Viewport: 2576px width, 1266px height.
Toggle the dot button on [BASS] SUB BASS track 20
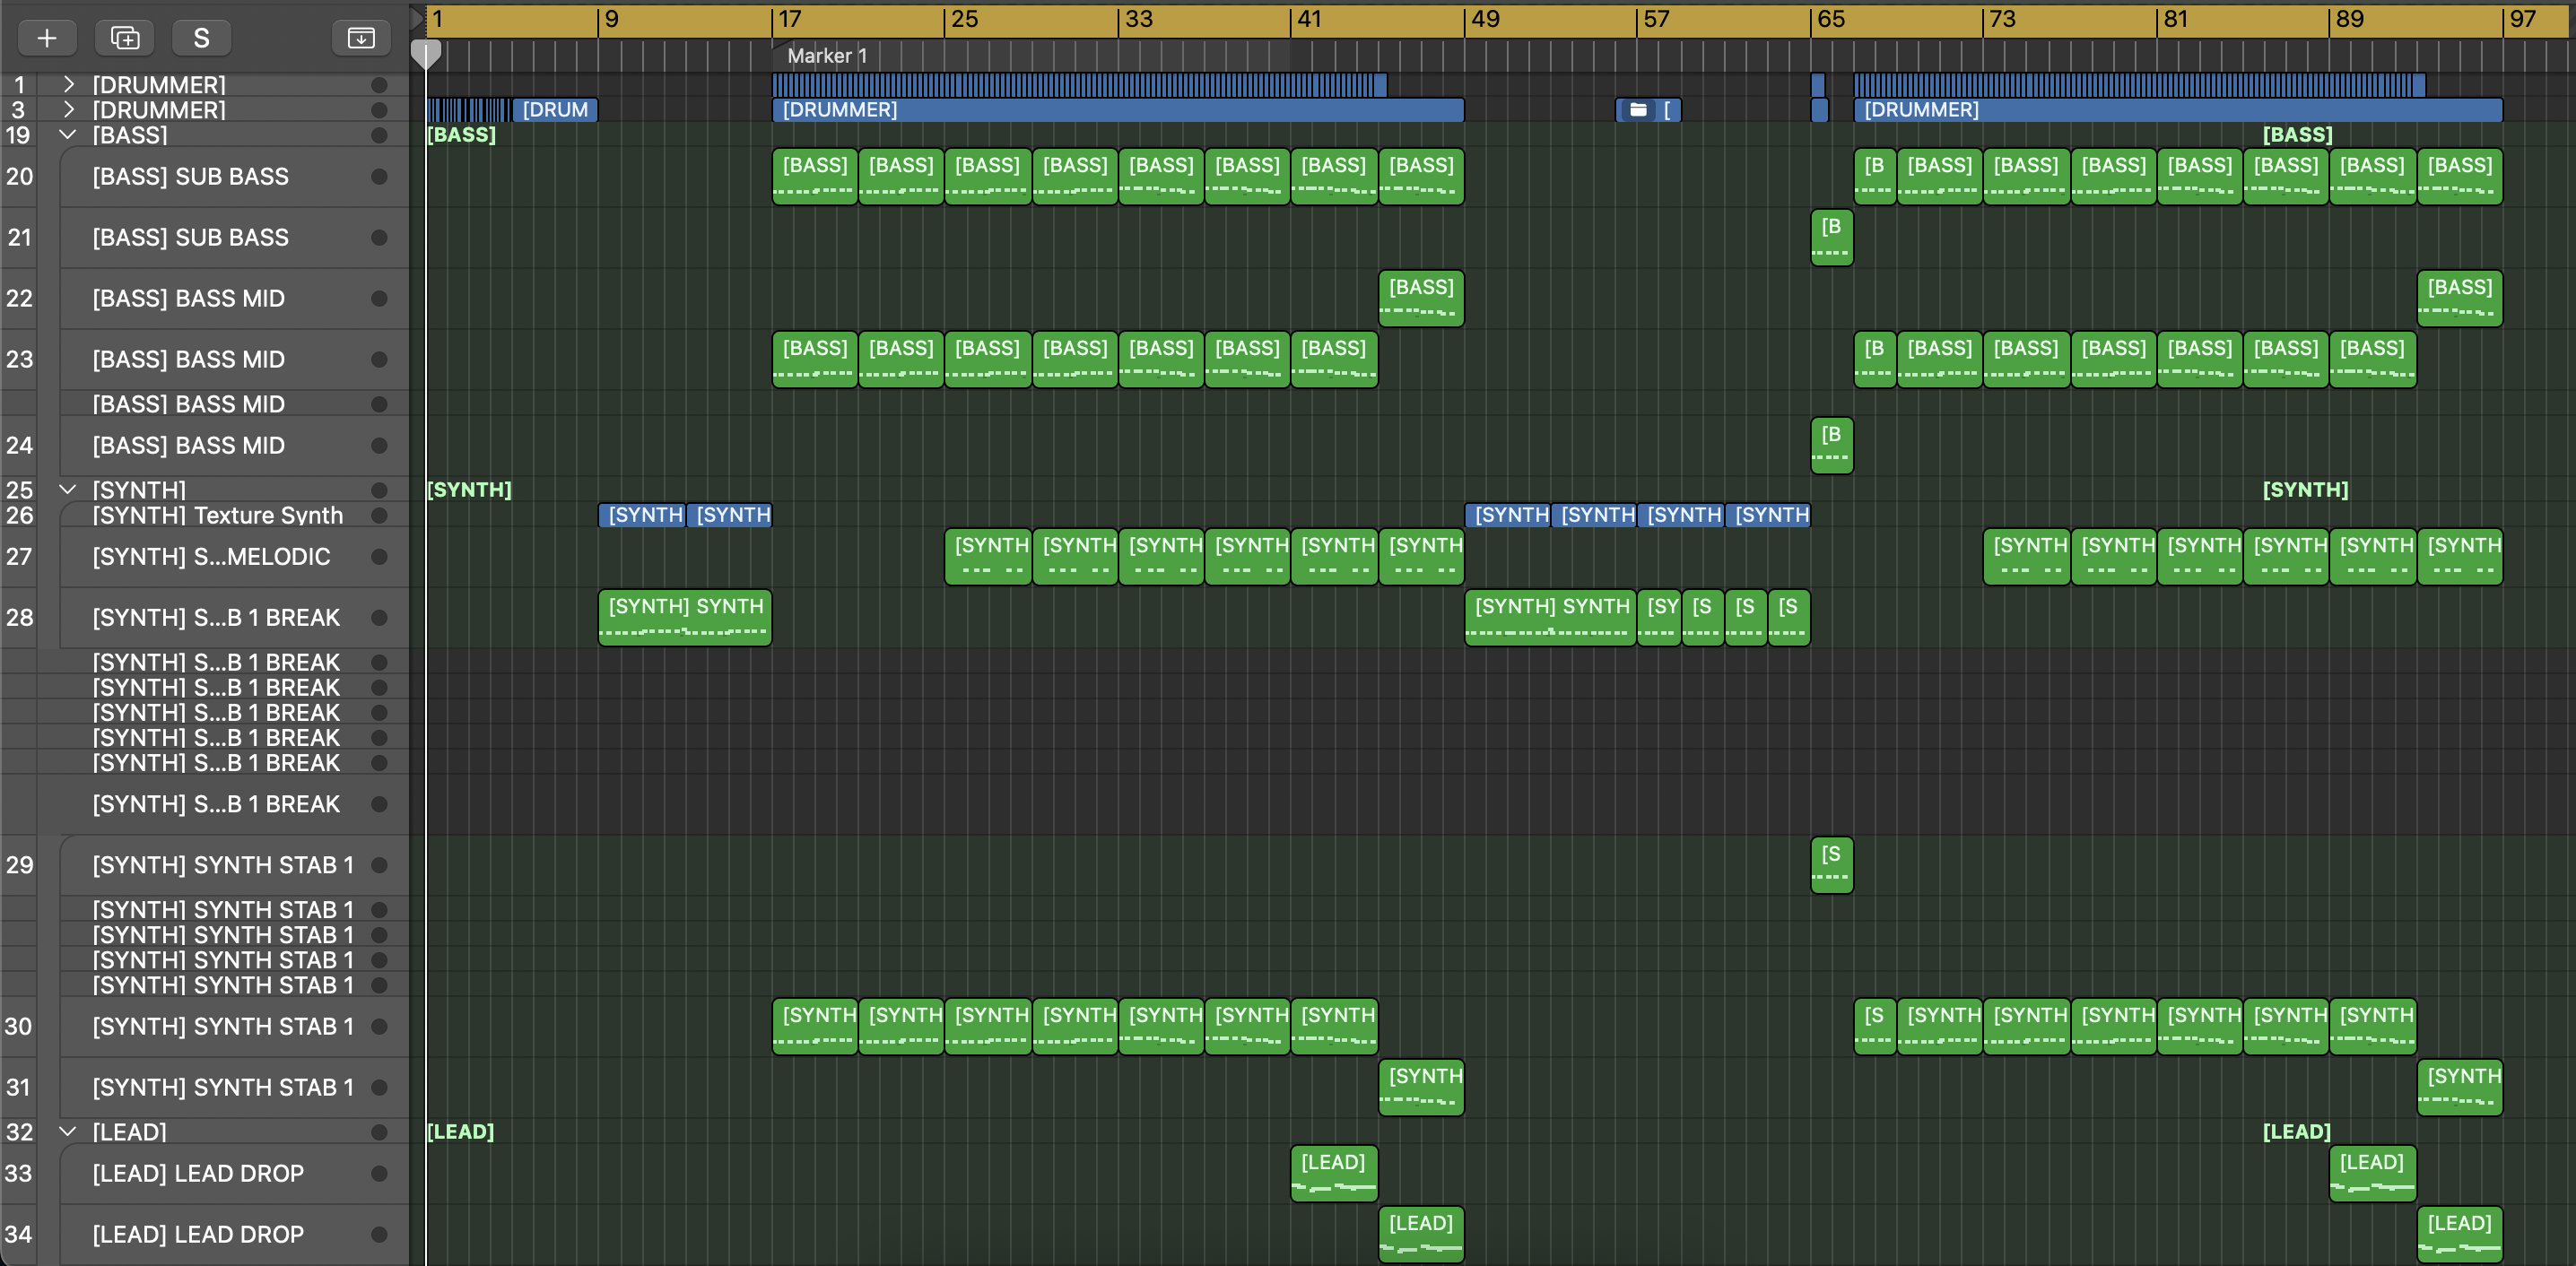(x=379, y=177)
